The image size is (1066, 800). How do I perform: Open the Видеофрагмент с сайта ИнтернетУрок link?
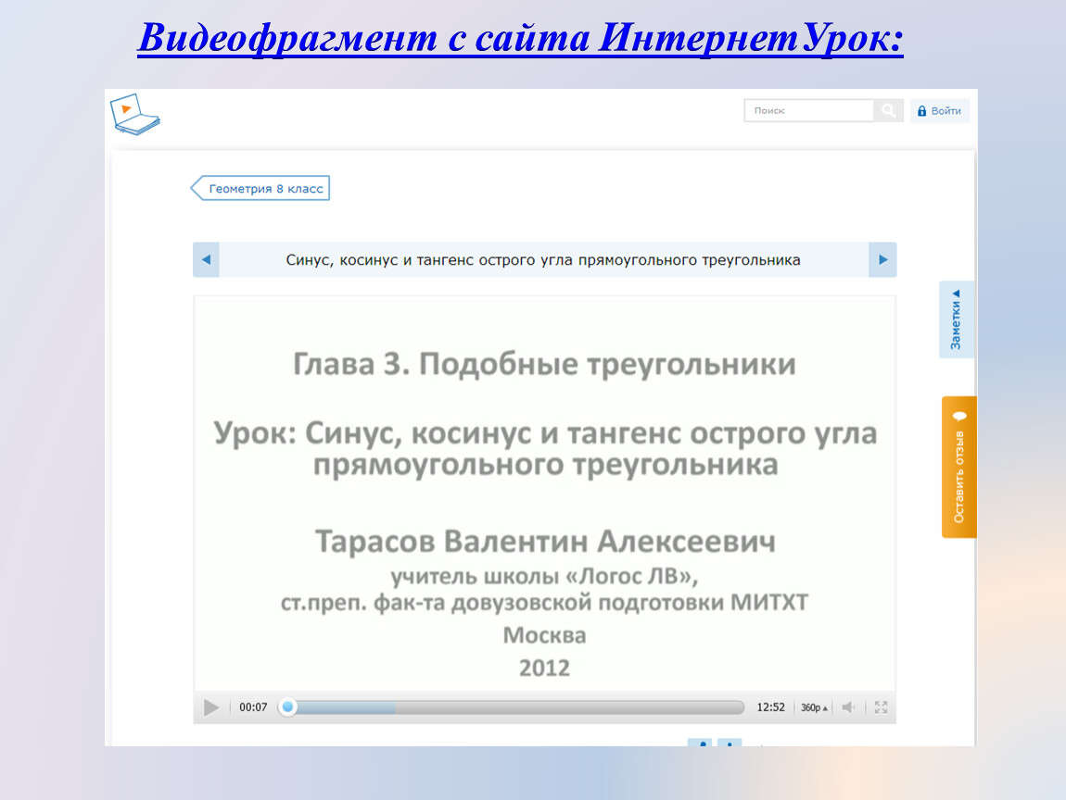point(520,37)
